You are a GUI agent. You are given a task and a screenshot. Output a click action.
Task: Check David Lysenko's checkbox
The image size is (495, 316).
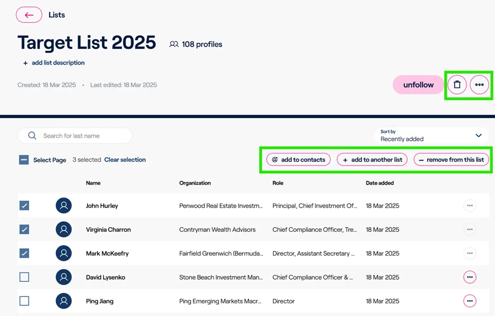[x=24, y=277]
